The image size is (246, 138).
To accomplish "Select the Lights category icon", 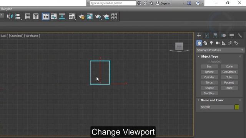I will [211, 43].
